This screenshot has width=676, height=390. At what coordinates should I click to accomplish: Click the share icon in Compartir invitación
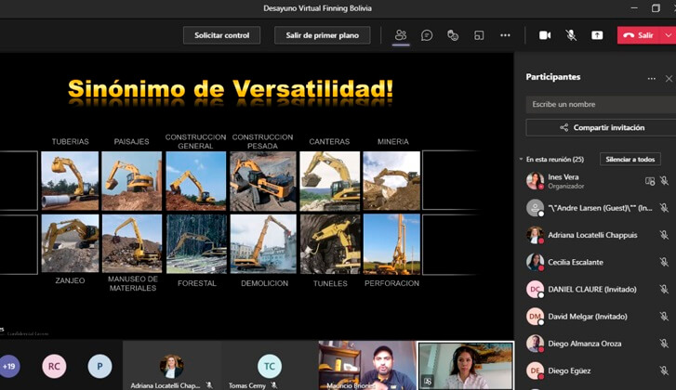coord(563,127)
